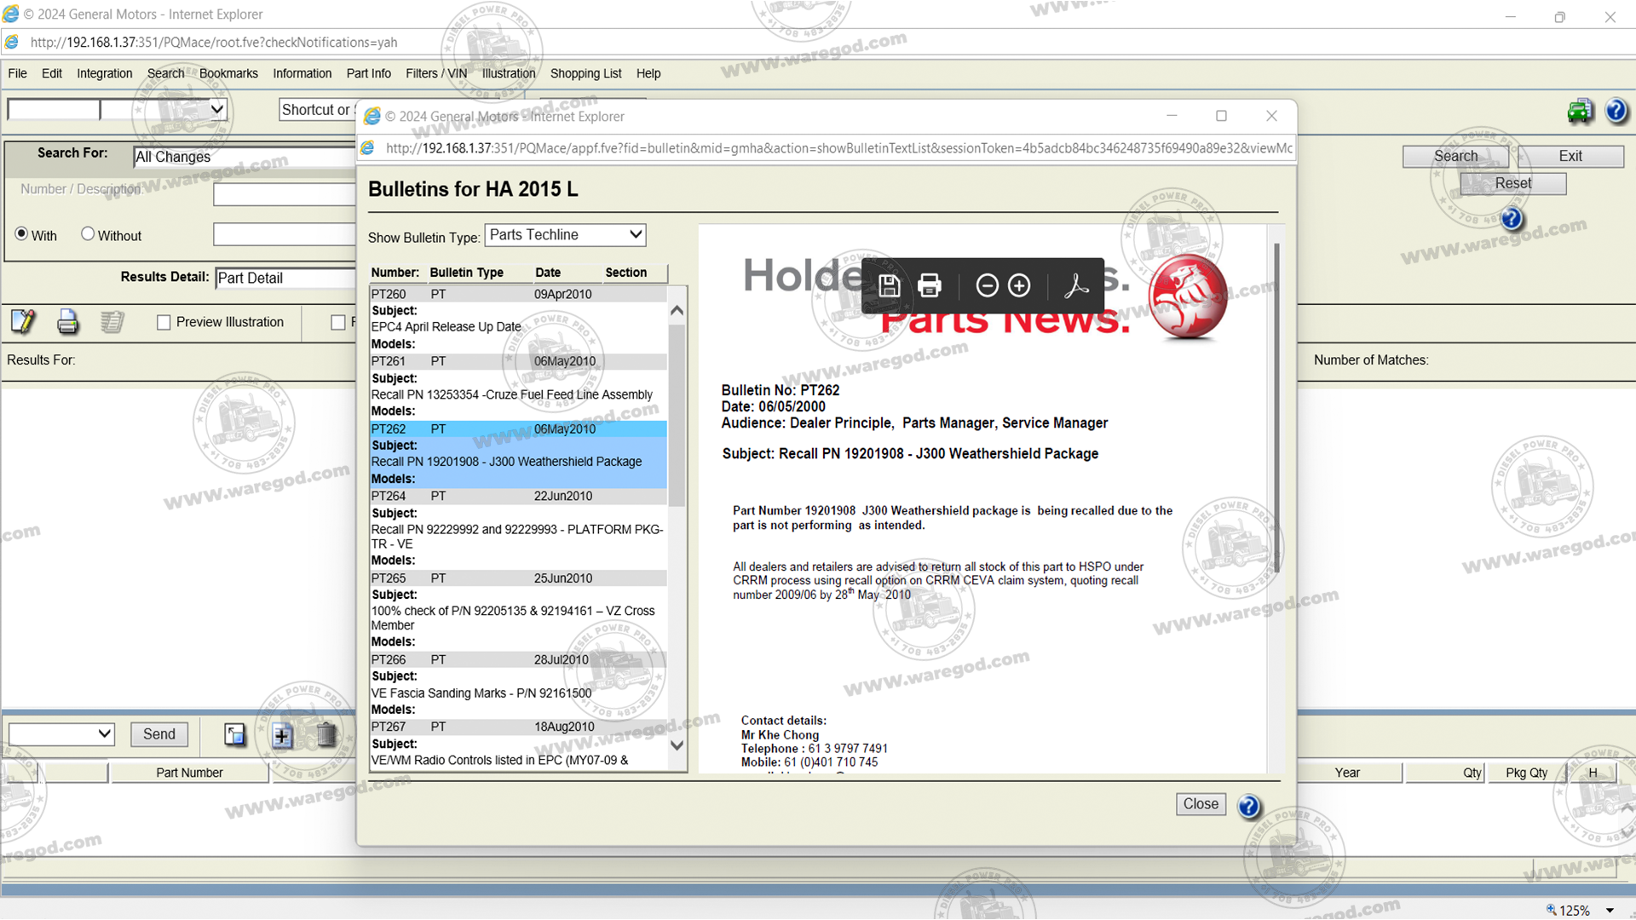
Task: Zoom out the PDF with minus icon
Action: (x=987, y=286)
